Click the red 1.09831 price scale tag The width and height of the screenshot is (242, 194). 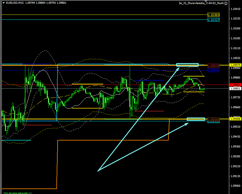coord(235,85)
